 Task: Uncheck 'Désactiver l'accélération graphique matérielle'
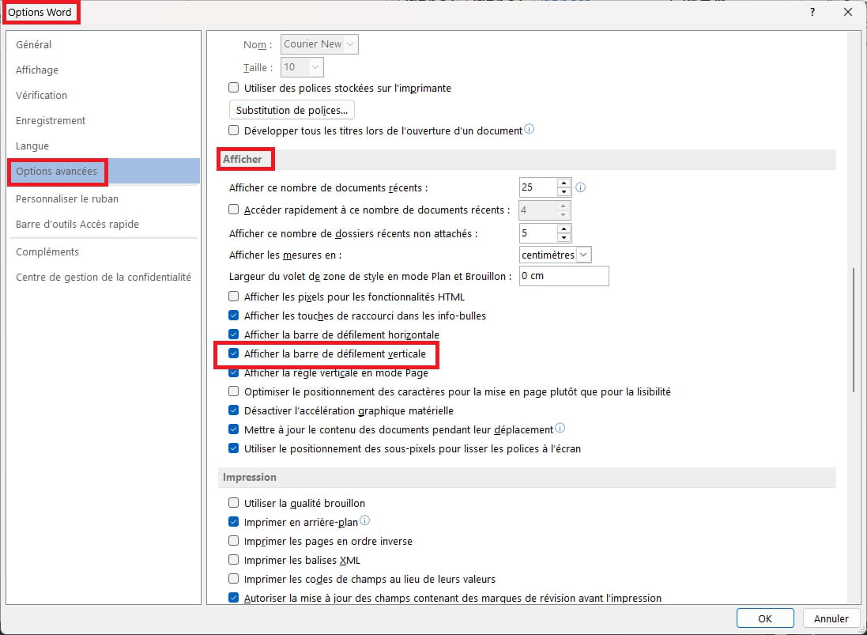(x=234, y=410)
